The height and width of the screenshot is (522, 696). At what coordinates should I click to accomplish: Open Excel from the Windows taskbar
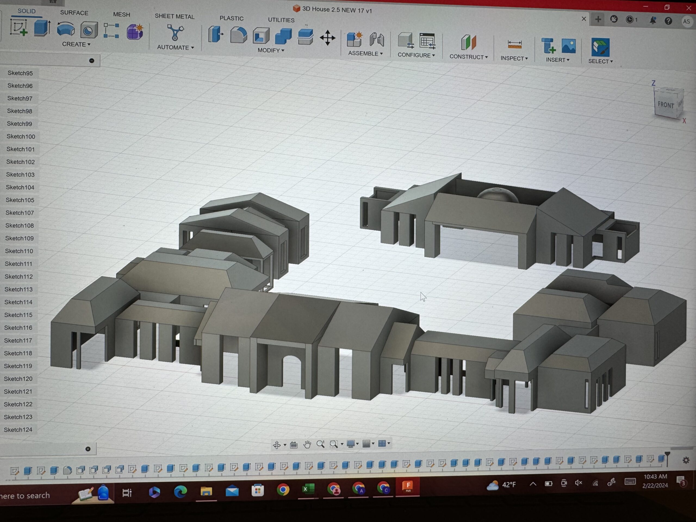click(x=308, y=489)
